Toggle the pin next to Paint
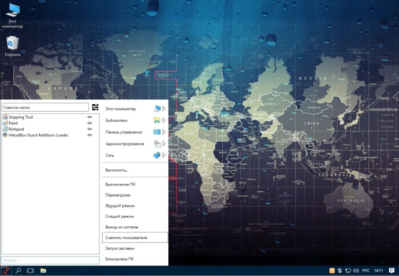This screenshot has width=399, height=276. tap(89, 123)
